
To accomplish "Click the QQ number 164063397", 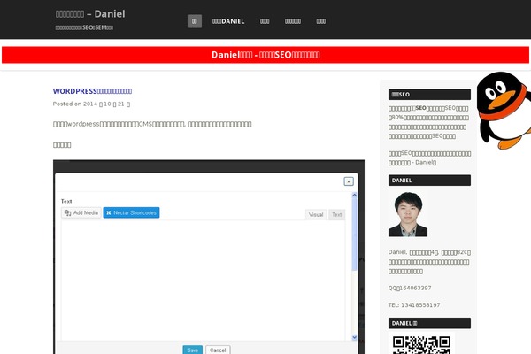I will 416,288.
